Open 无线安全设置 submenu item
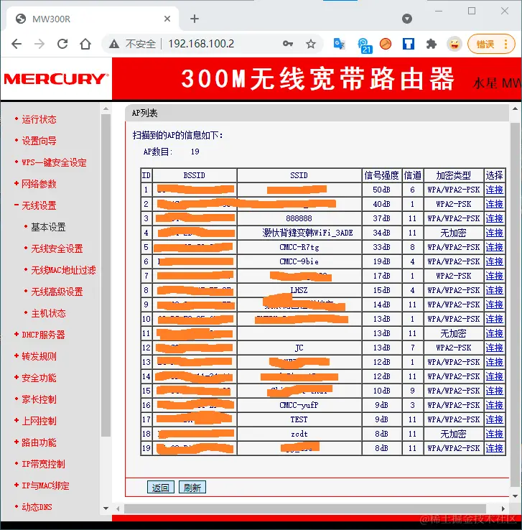 57,248
